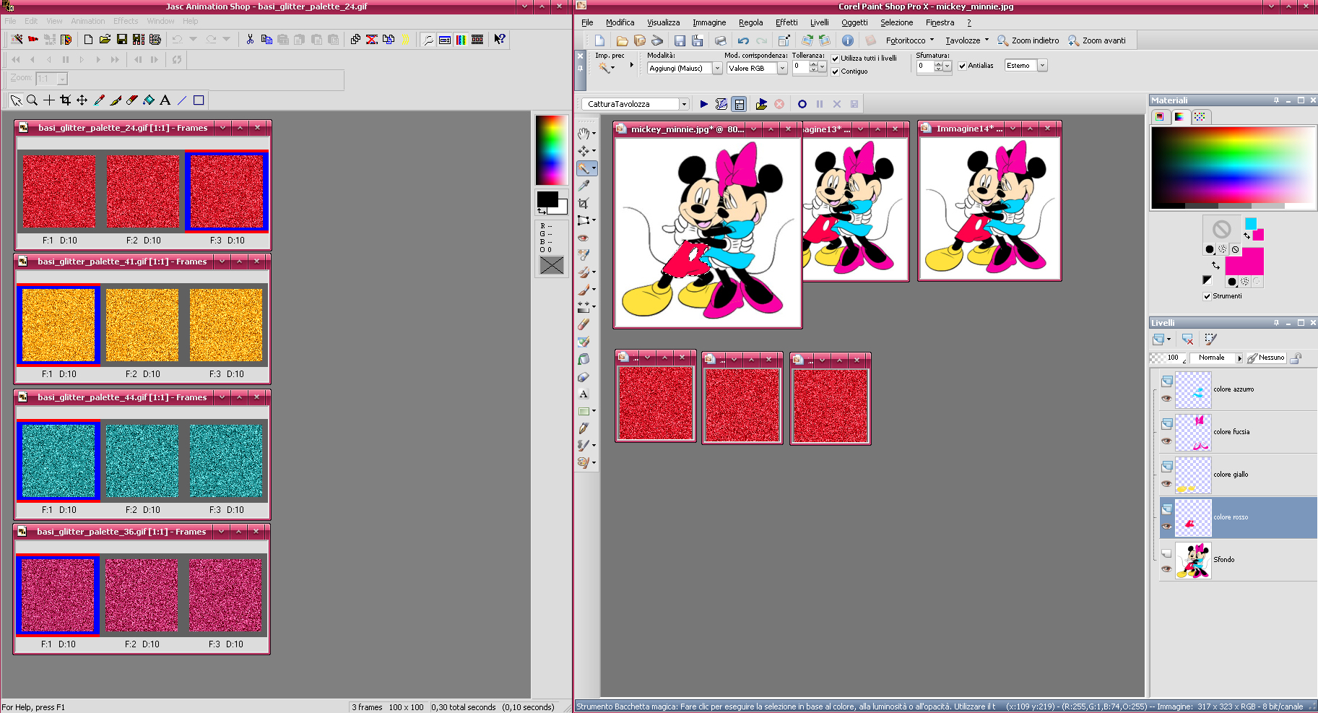The image size is (1318, 713).
Task: Hide the 'colore azzurro' layer eye
Action: 1166,398
